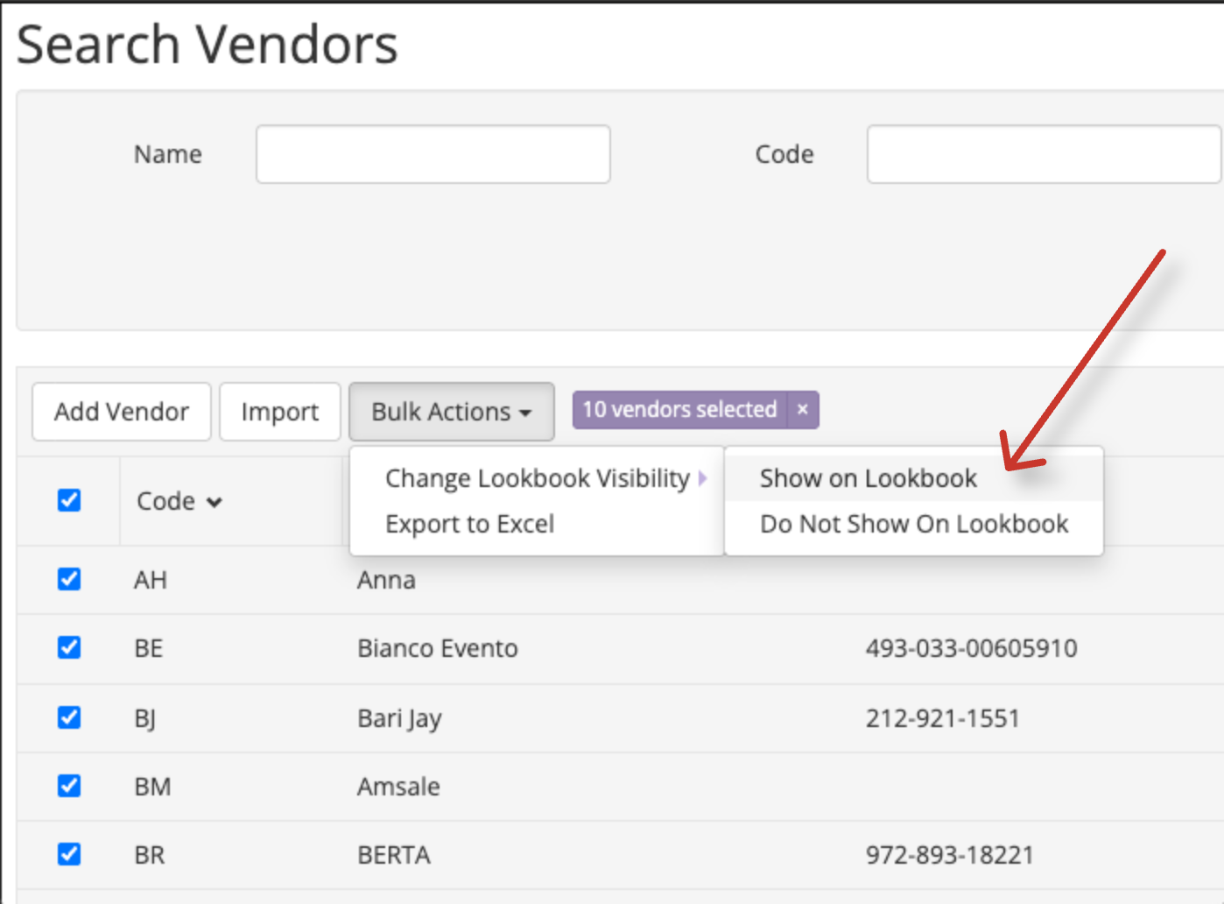Uncheck the checkbox for Bari Jay
Image resolution: width=1224 pixels, height=904 pixels.
[68, 717]
